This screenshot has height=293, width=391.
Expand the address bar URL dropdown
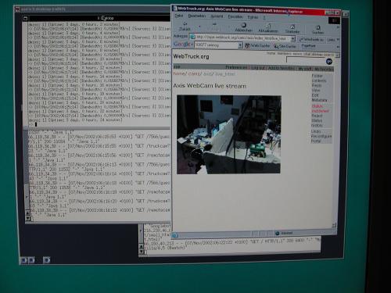tap(293, 39)
